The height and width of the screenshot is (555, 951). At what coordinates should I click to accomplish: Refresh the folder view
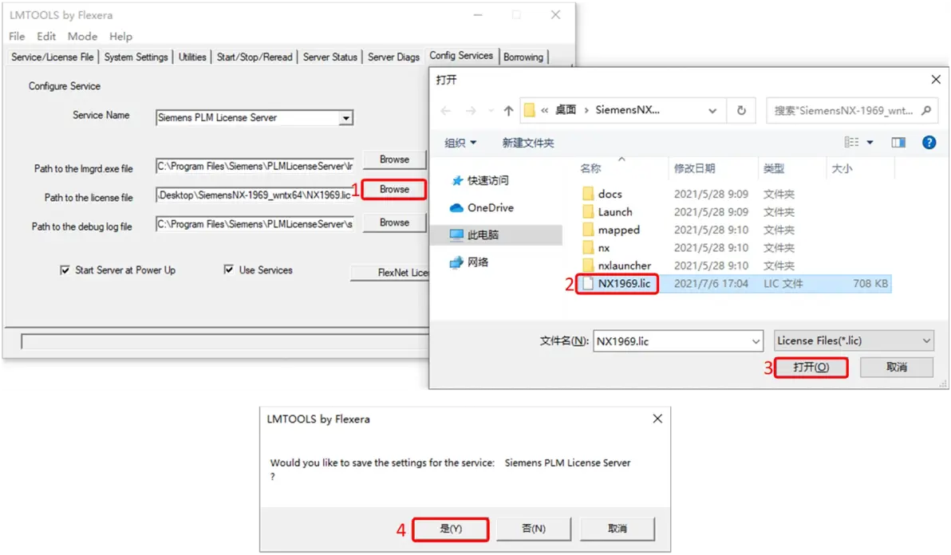[741, 110]
